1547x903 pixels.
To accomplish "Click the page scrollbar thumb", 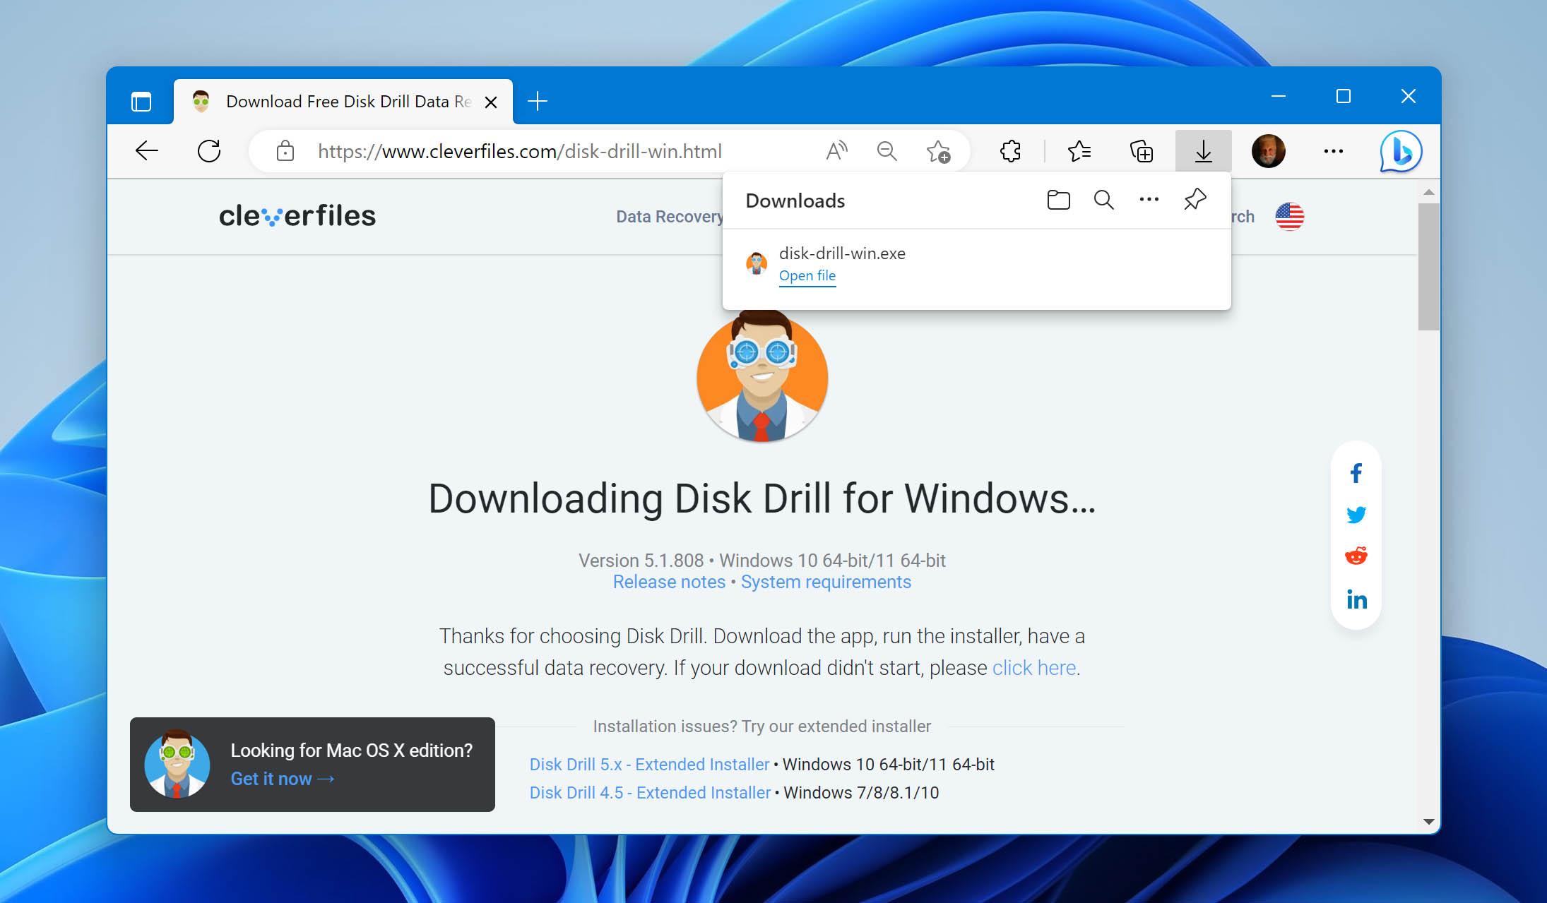I will click(x=1428, y=267).
